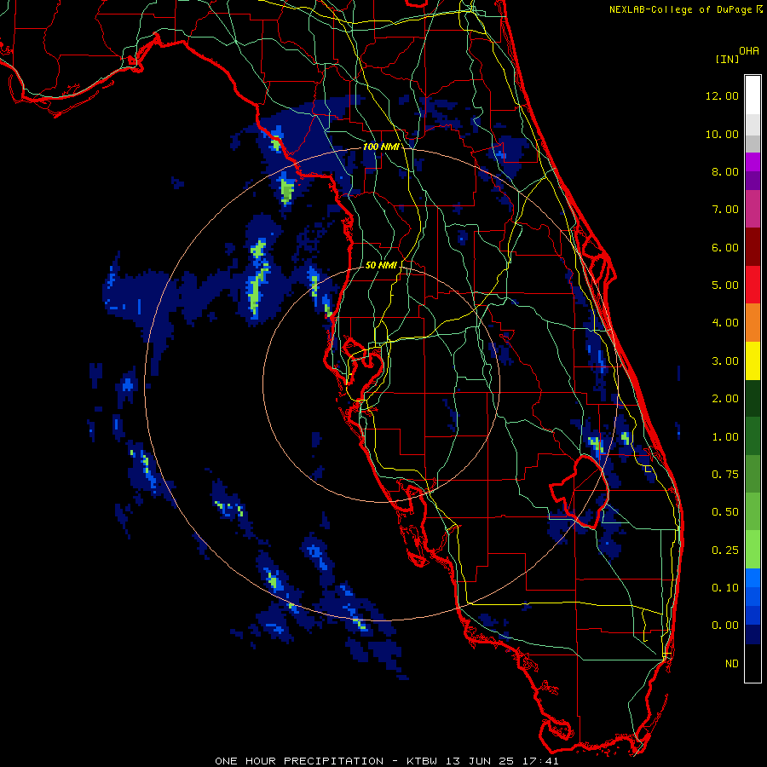
Task: Pick the orange swatch beside 4.00
Action: tap(753, 323)
